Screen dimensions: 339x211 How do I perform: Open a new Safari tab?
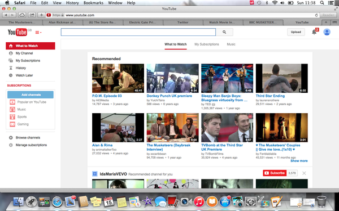pyautogui.click(x=326, y=23)
